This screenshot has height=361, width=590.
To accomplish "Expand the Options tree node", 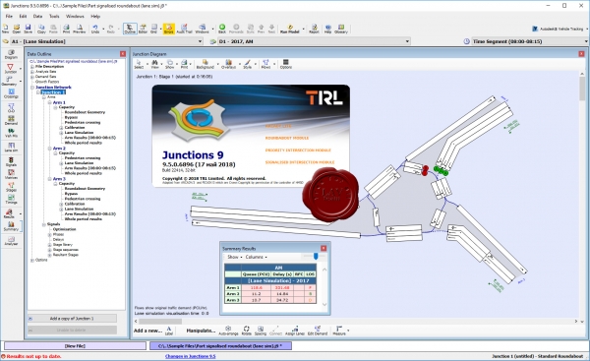I will coord(32,260).
